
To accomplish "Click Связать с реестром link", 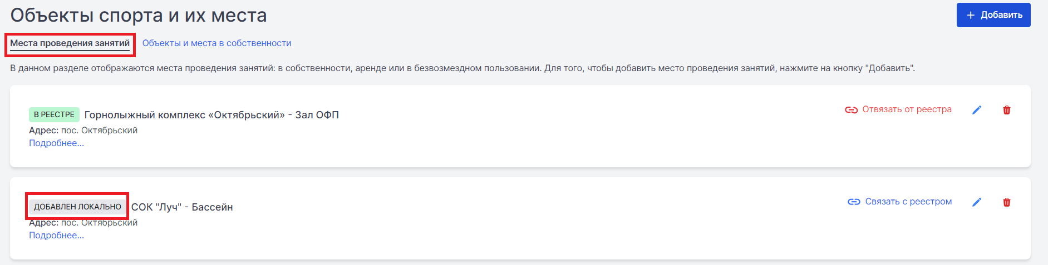I will [908, 202].
